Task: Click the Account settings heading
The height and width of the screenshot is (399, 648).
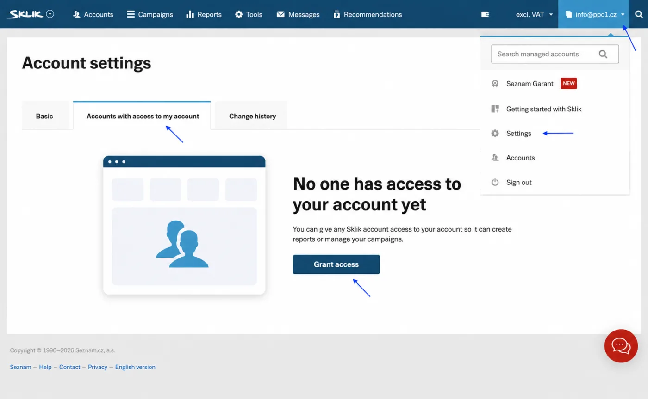Action: pos(87,63)
